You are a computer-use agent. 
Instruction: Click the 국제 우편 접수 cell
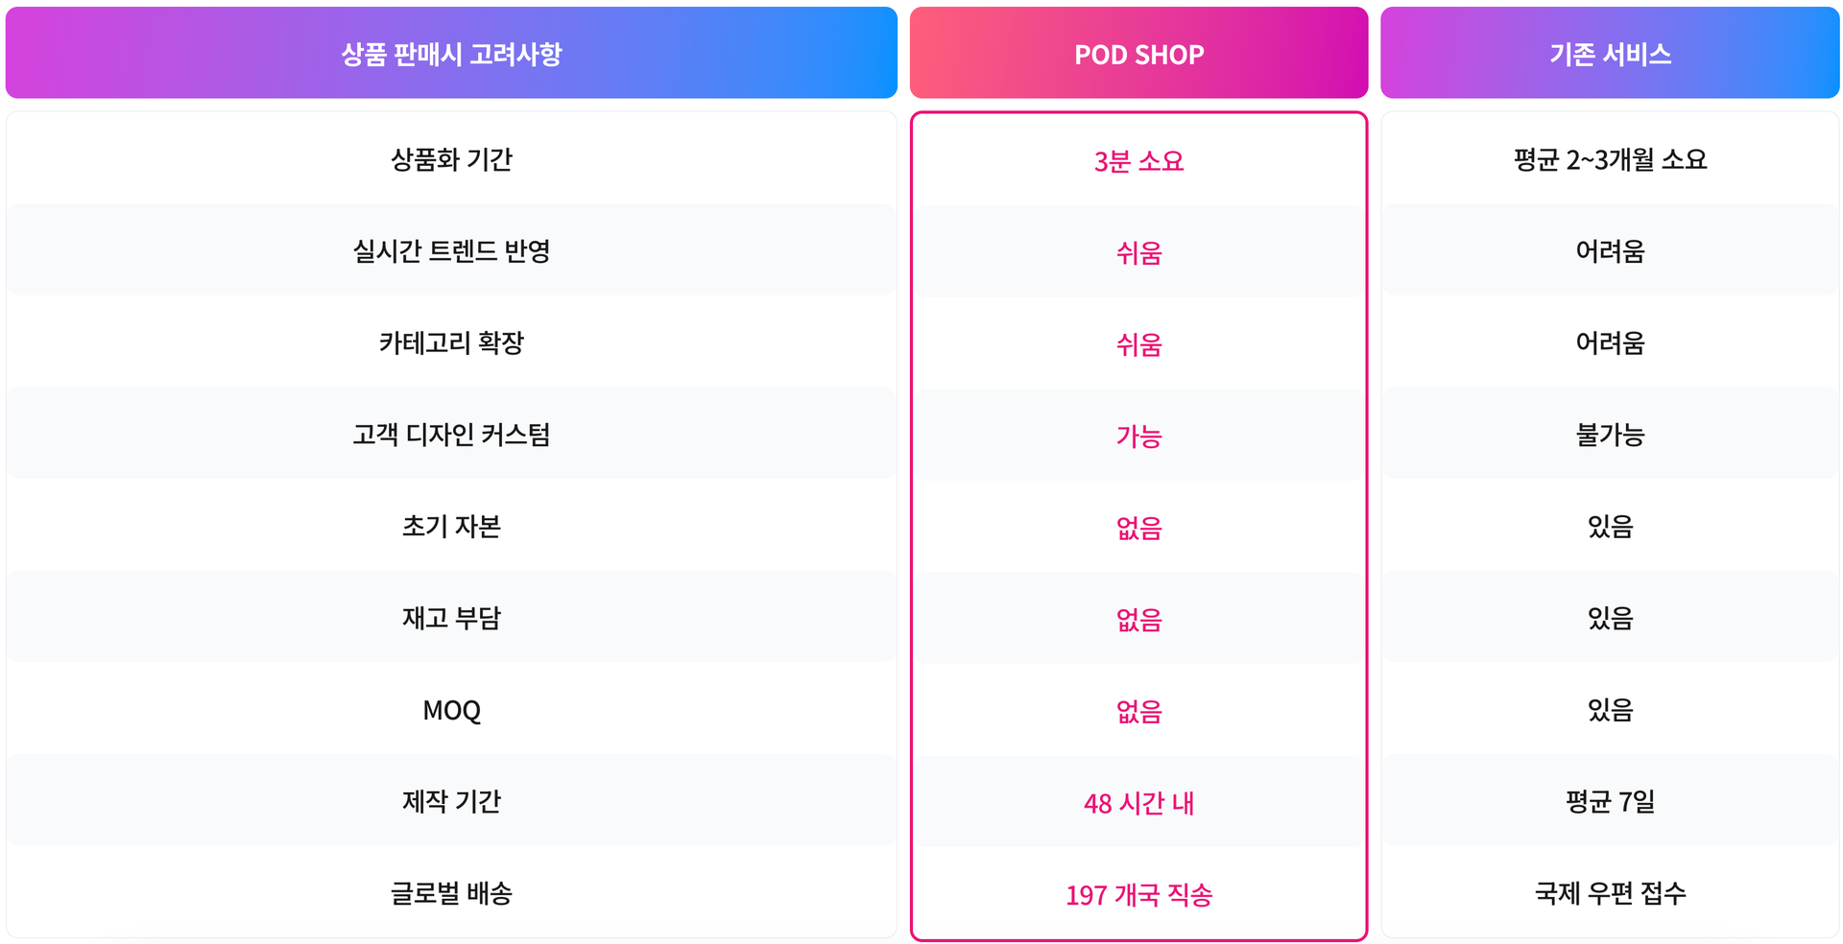[x=1610, y=892]
